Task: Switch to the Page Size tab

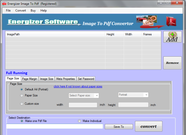Action: (x=13, y=78)
